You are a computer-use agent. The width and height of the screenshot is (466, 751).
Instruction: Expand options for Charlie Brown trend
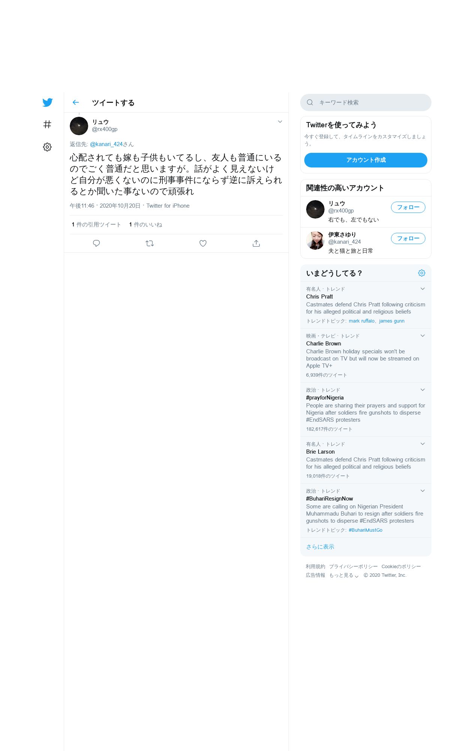[423, 336]
